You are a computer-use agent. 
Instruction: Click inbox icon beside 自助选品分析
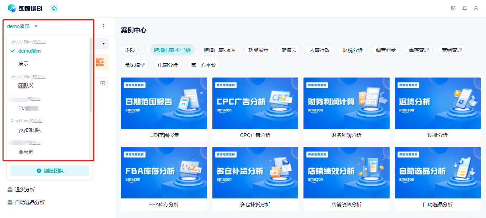point(10,203)
